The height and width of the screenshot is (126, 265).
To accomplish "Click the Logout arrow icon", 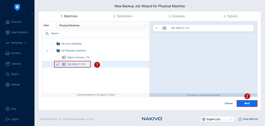I will click(x=8, y=119).
